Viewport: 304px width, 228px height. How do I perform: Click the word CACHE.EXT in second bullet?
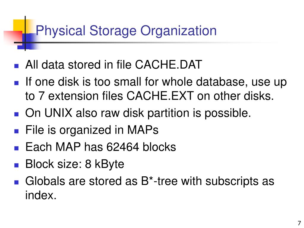[x=160, y=96]
